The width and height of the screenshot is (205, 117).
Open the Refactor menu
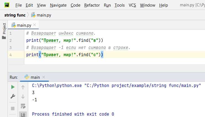(92, 5)
